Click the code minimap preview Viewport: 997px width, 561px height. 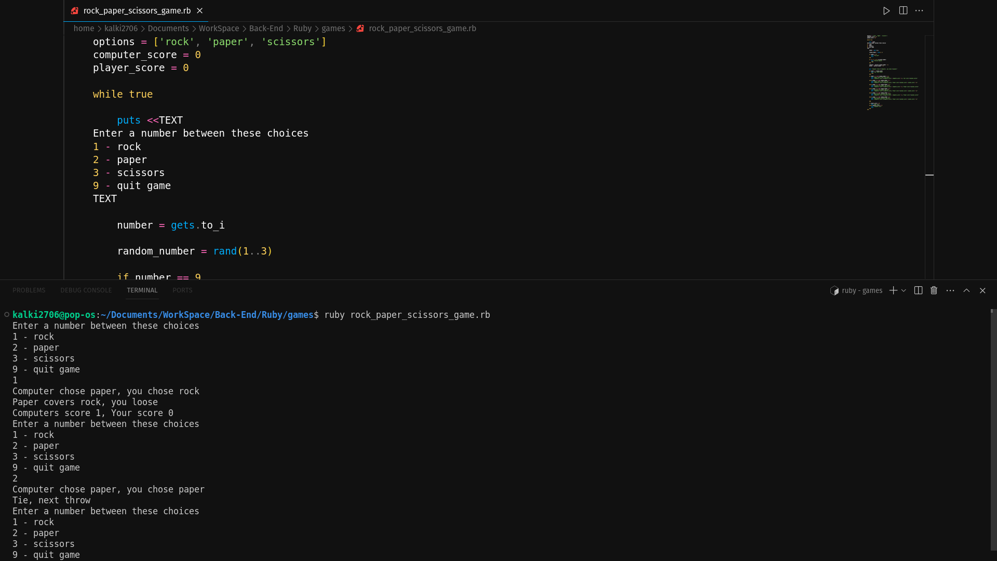coord(893,73)
